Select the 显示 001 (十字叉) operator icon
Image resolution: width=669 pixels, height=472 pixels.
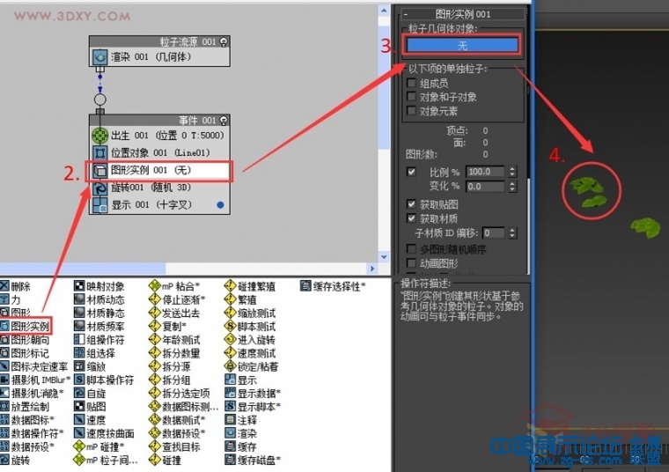(x=100, y=205)
